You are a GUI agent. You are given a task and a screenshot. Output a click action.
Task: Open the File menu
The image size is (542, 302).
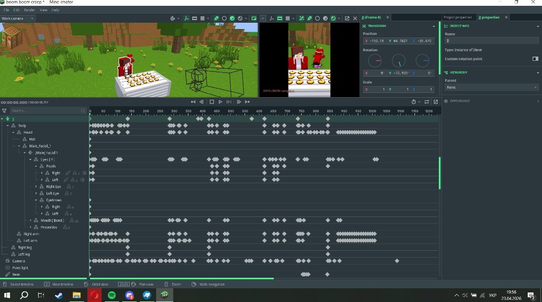(x=6, y=10)
